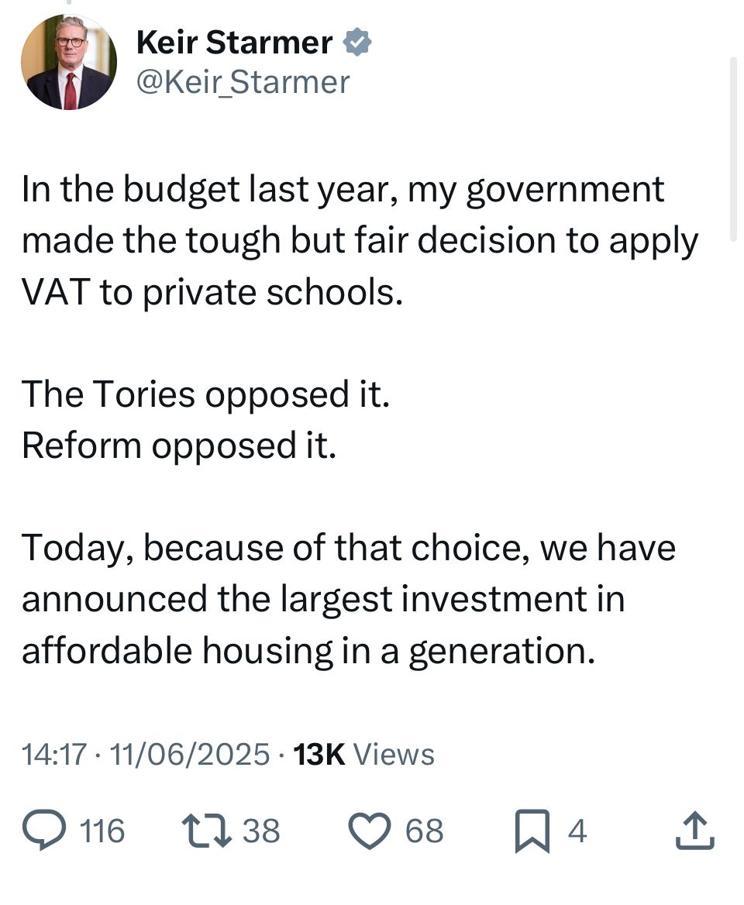
Task: Open the Keir Starmer display name
Action: pos(234,42)
